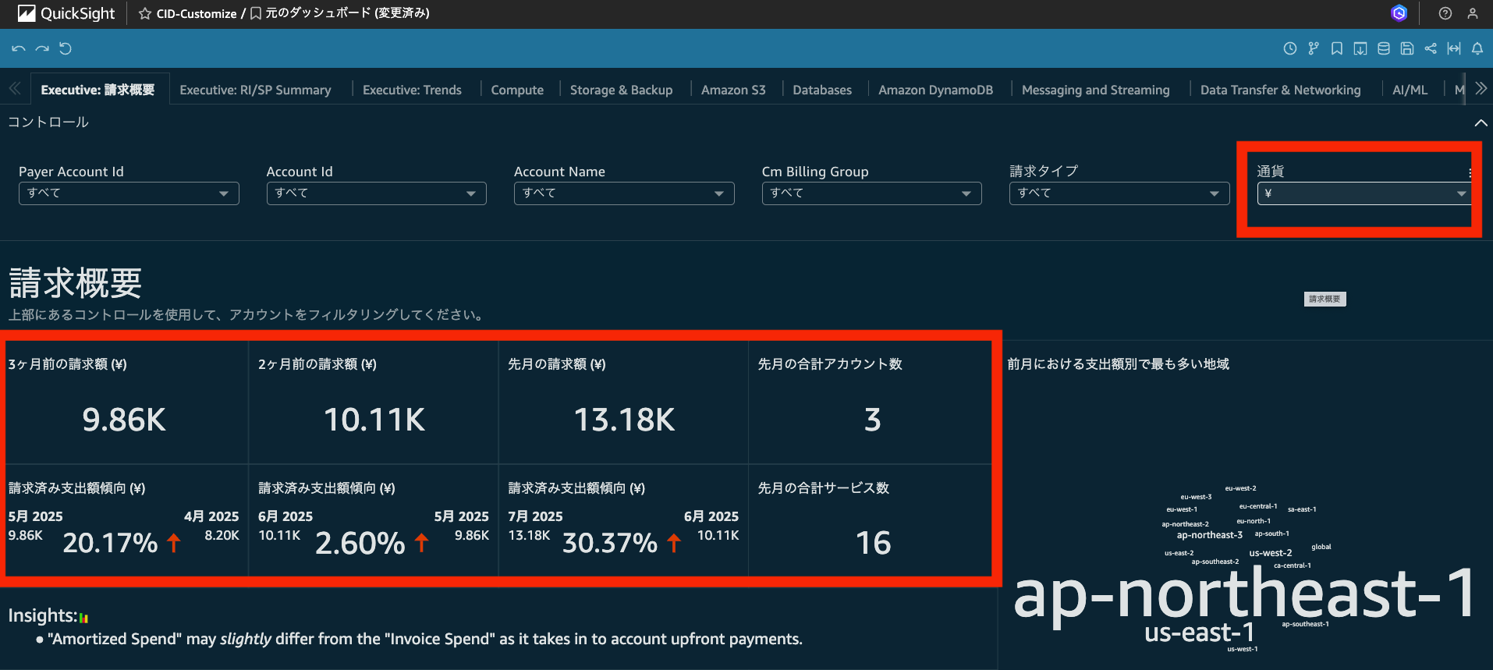Click the 4月 2025 period label
The image size is (1493, 670).
point(211,516)
